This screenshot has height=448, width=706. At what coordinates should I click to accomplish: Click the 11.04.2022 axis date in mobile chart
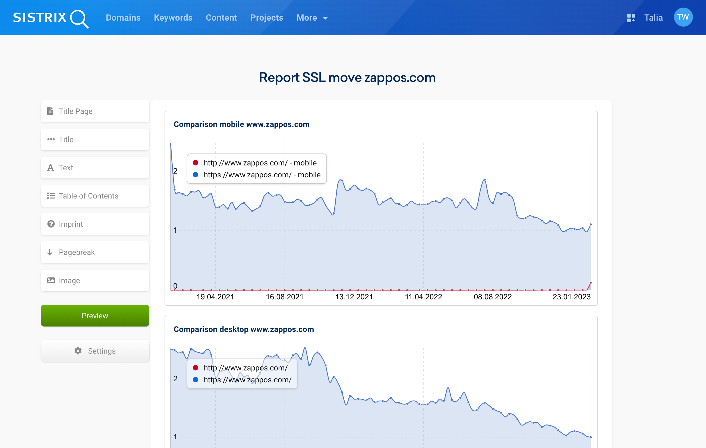pyautogui.click(x=423, y=297)
